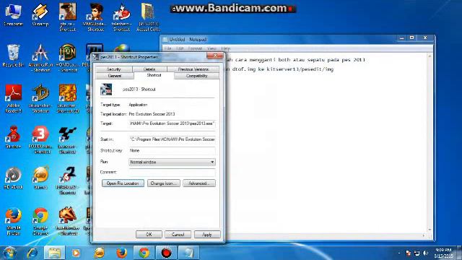Launch Winamp from the desktop
The width and height of the screenshot is (462, 260).
pos(40,14)
